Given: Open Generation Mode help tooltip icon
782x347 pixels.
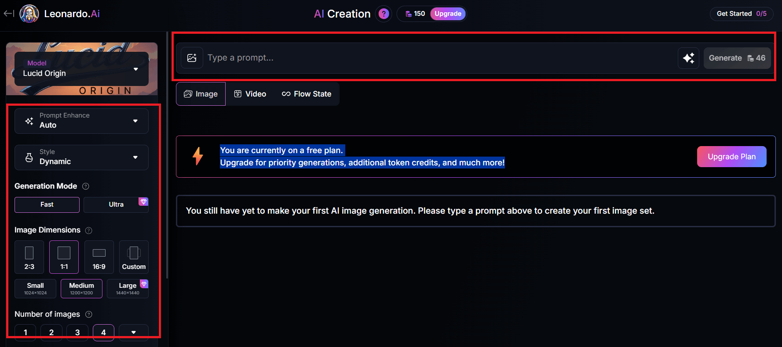Looking at the screenshot, I should 86,186.
